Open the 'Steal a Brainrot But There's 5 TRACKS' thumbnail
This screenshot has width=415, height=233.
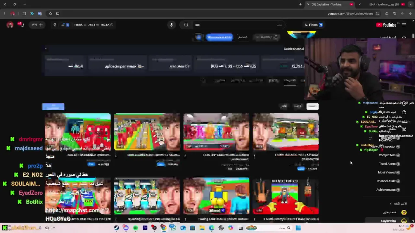147,132
